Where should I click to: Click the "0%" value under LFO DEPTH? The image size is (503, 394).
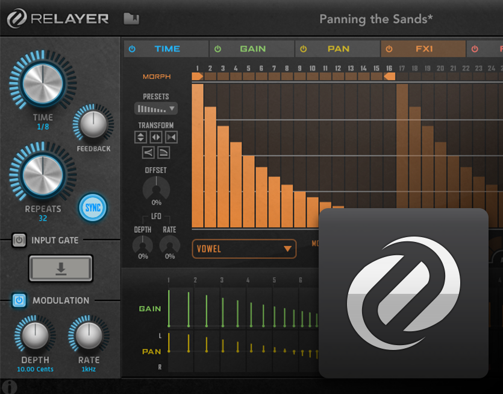[143, 256]
